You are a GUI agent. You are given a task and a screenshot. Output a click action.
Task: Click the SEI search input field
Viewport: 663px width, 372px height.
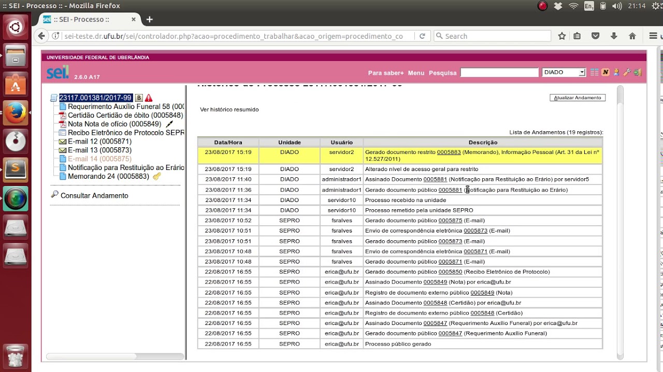[499, 72]
